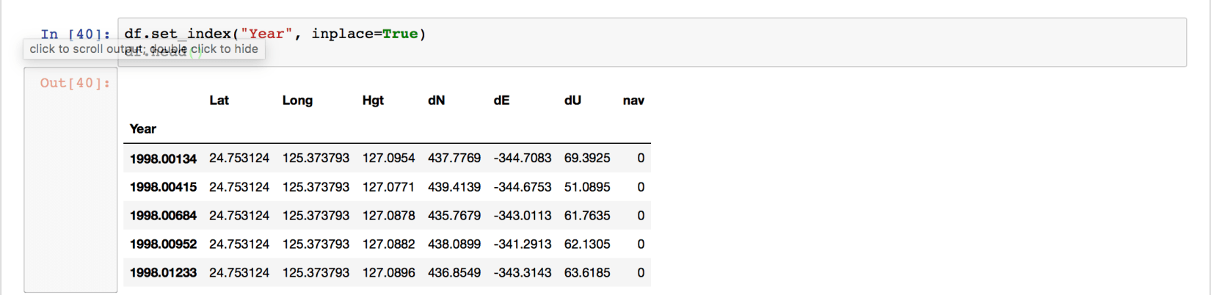Viewport: 1211px width, 295px height.
Task: Click dE value -344.6753
Action: pos(523,187)
